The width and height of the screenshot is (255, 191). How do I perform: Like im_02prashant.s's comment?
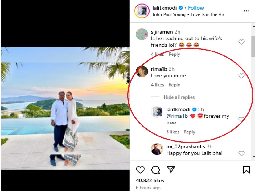coord(241,153)
